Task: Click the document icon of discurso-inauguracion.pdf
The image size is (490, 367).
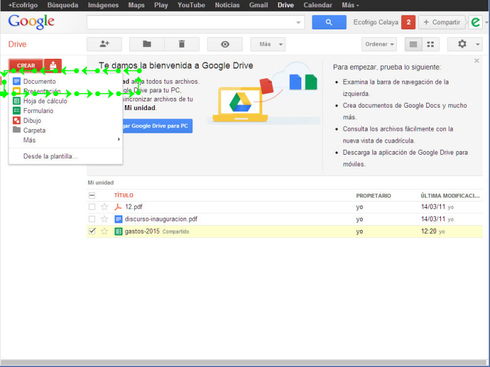Action: tap(118, 219)
